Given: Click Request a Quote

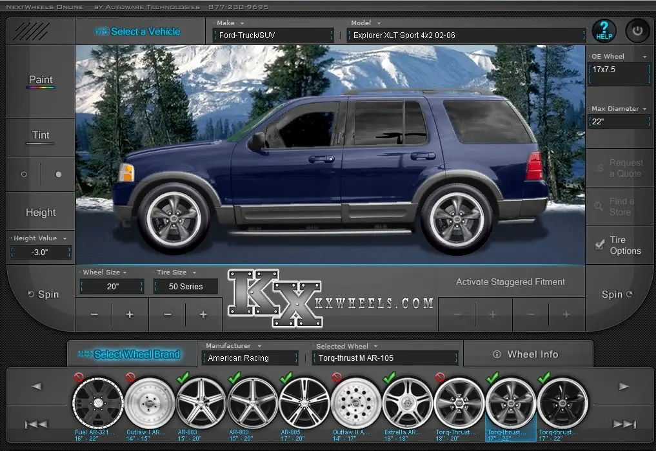Looking at the screenshot, I should (x=621, y=168).
